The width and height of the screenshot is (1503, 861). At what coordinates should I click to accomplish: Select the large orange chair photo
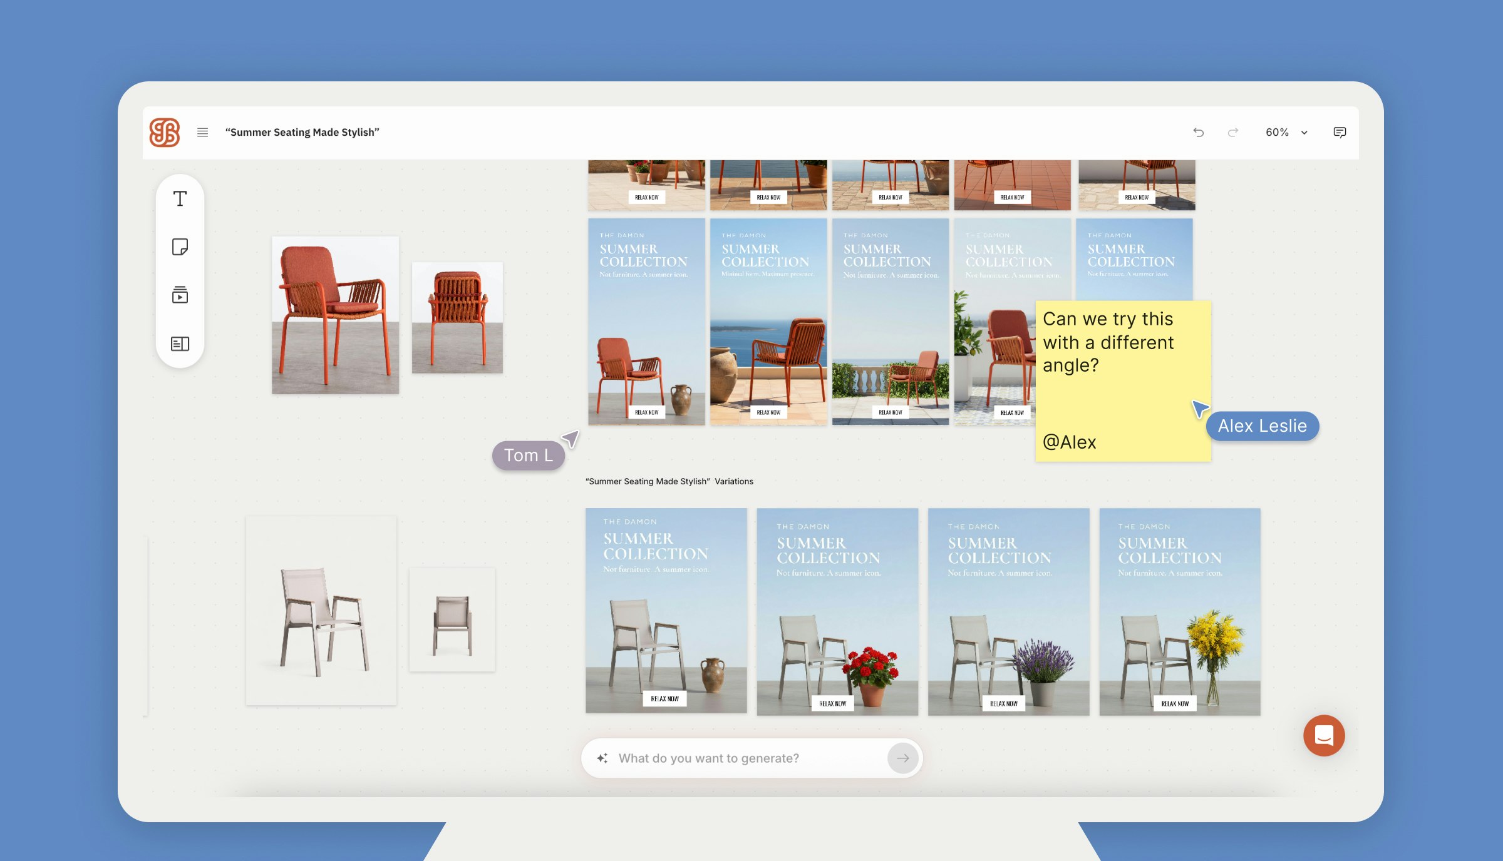pos(335,315)
